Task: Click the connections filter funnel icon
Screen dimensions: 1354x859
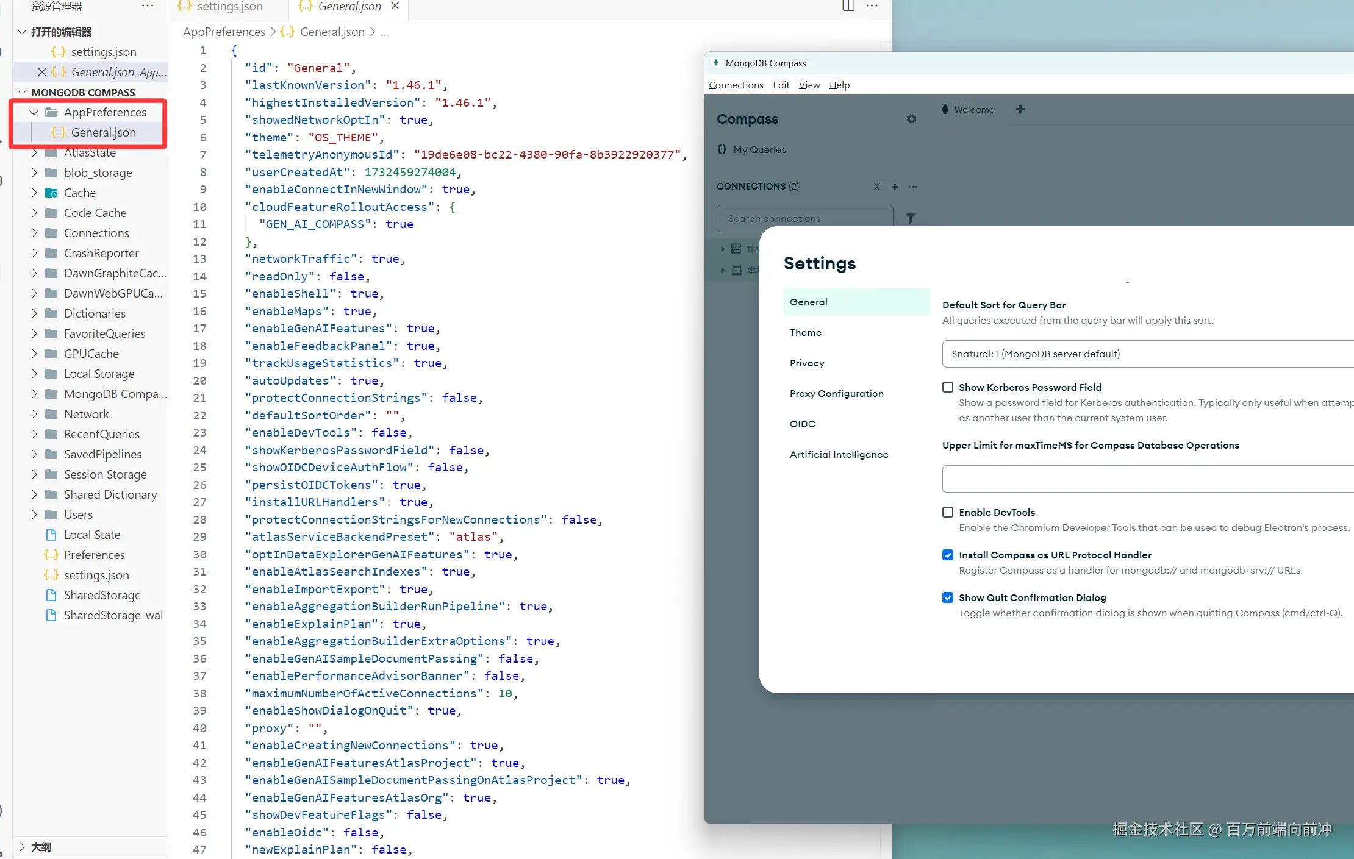Action: pos(910,218)
